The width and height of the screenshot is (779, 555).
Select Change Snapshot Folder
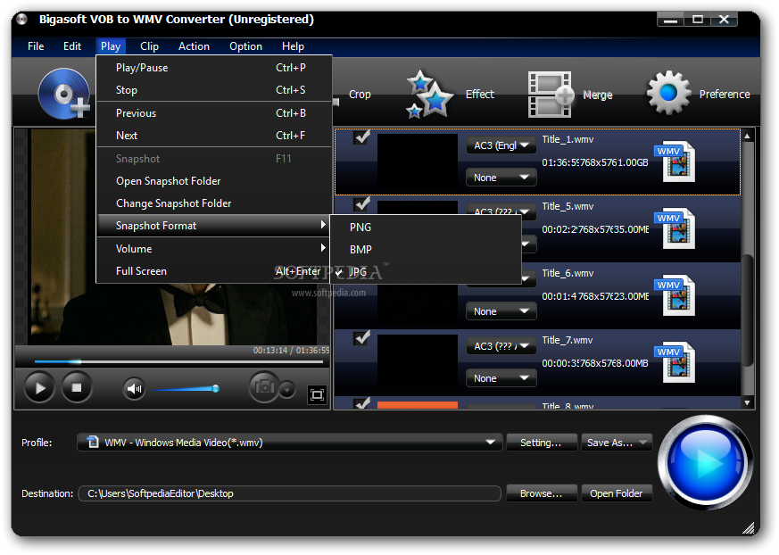[x=213, y=203]
